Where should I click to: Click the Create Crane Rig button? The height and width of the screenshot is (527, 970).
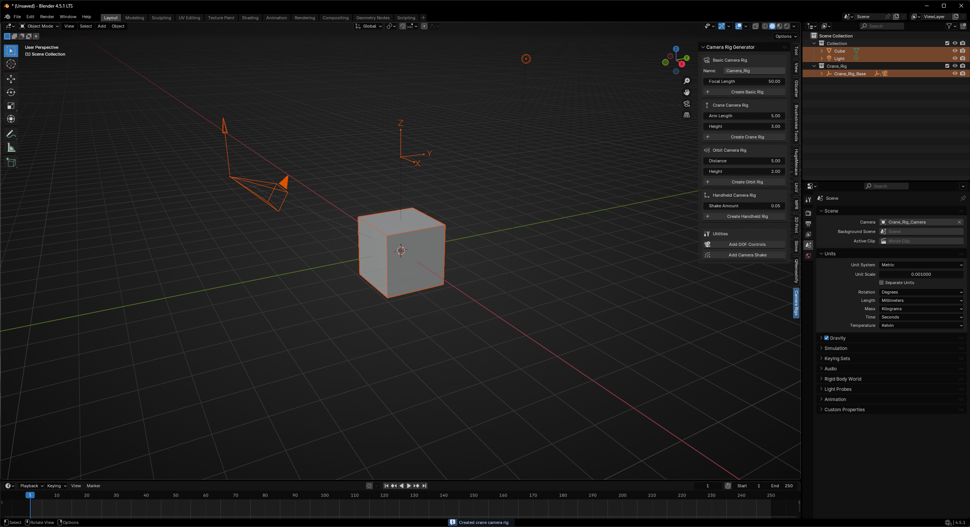[x=744, y=137]
